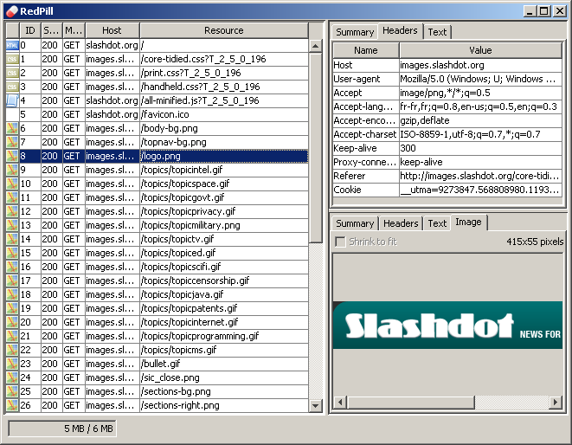
Task: Click the User-agent header value cell
Action: click(480, 79)
